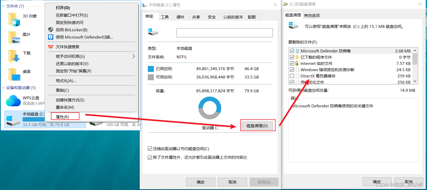
Task: Toggle Internet 临时文件 checkbox
Action: click(x=292, y=63)
